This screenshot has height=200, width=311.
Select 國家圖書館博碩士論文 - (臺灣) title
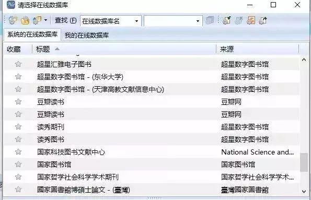click(x=84, y=190)
